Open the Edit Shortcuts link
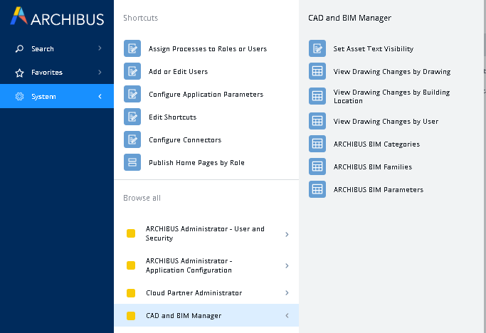Screen dimensions: 486x333 coord(173,117)
